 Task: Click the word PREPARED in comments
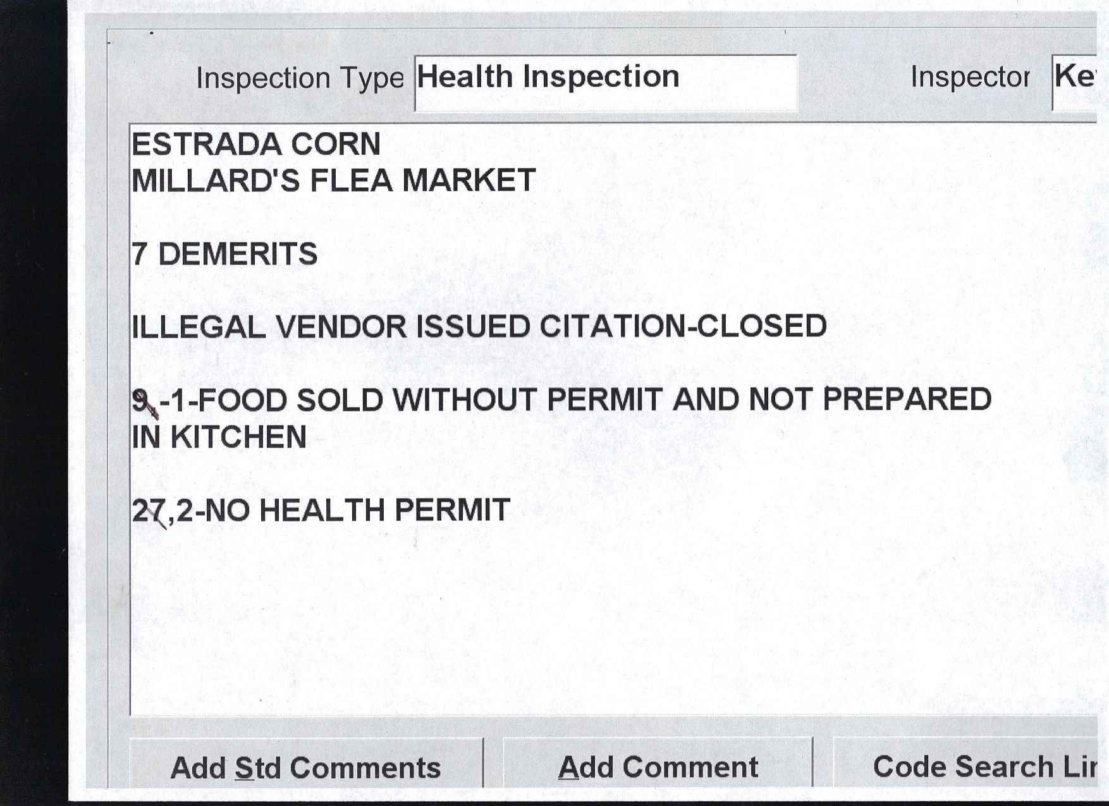[907, 399]
